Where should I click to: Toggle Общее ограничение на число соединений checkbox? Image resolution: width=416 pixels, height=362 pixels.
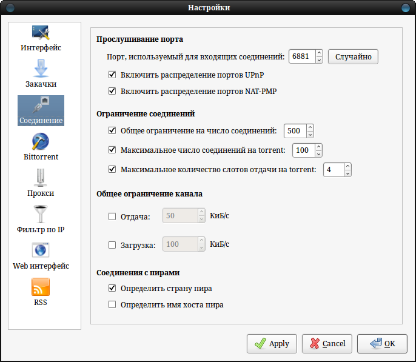click(112, 130)
